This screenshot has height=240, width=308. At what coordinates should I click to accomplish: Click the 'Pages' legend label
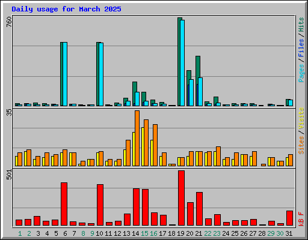301,73
